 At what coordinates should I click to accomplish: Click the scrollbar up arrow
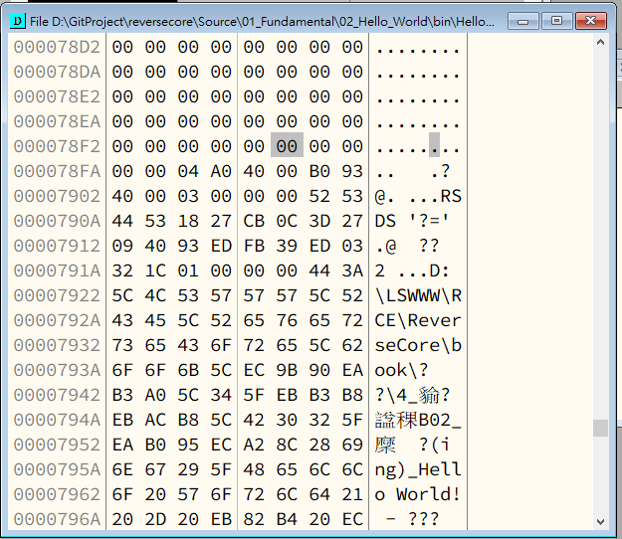600,46
